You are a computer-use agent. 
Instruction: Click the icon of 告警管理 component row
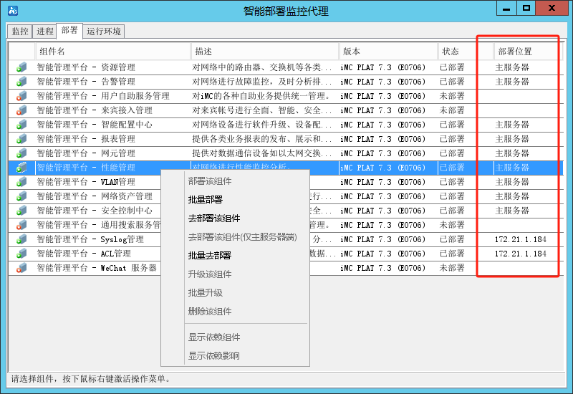pyautogui.click(x=21, y=82)
